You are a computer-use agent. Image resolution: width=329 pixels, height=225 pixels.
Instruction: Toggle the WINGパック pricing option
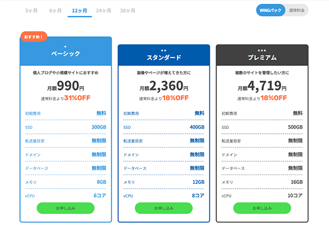coord(270,10)
